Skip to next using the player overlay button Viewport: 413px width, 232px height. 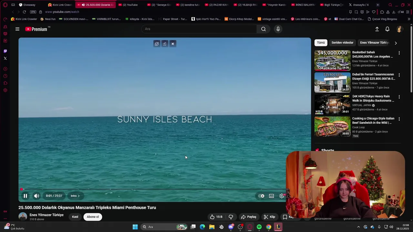point(173,44)
